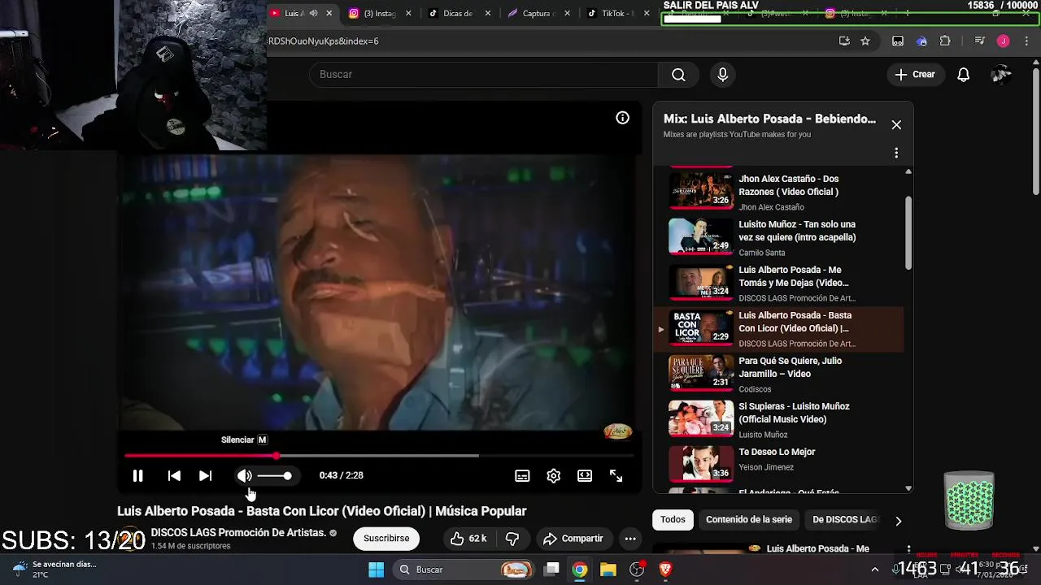Open the Chrome profile avatar J
This screenshot has height=585, width=1041.
pos(1004,41)
